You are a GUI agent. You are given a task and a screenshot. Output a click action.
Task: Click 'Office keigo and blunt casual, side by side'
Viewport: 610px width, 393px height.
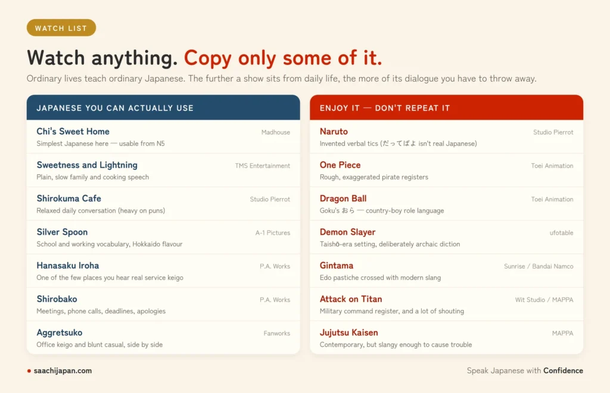coord(99,344)
